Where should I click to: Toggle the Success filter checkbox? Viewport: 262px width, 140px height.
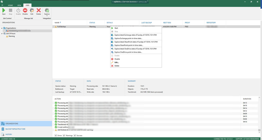click(x=75, y=136)
